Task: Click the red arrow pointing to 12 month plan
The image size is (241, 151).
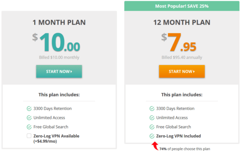Action: (x=155, y=146)
